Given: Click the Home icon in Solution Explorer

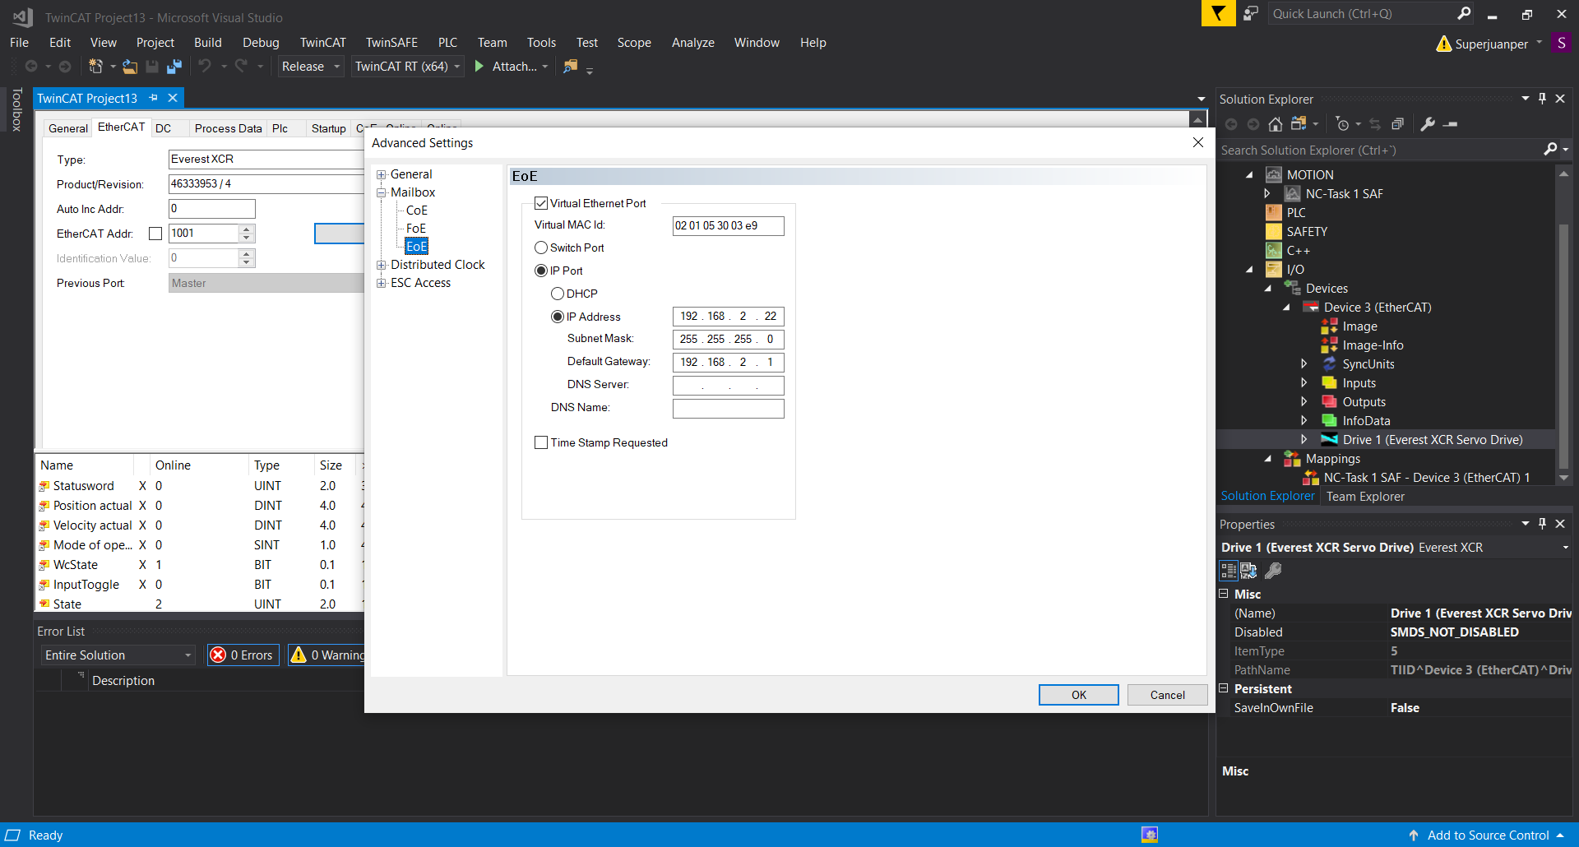Looking at the screenshot, I should pos(1275,124).
